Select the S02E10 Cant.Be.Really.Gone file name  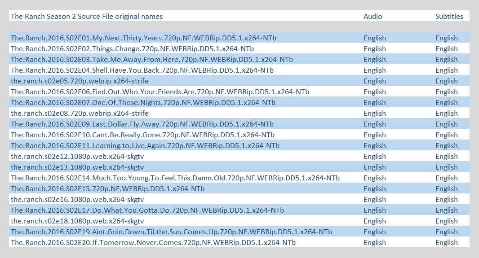[142, 135]
